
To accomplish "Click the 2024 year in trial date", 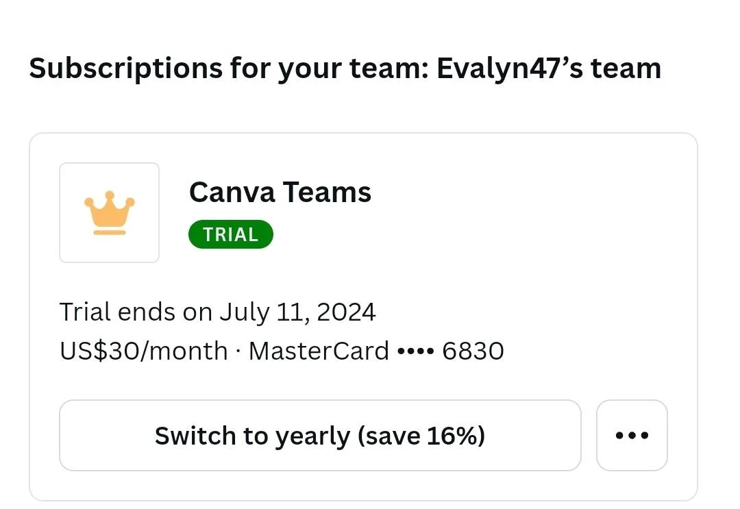I will [x=347, y=312].
